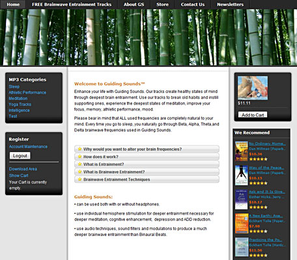Open the Download Area link
Screen dimensions: 297x260
(x=23, y=169)
